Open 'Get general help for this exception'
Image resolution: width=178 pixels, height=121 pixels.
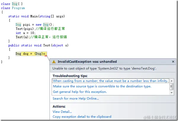pyautogui.click(x=80, y=92)
